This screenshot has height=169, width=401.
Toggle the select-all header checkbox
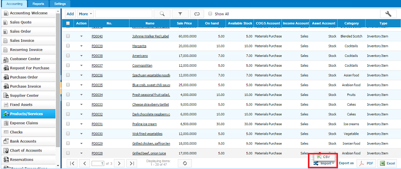pos(68,23)
